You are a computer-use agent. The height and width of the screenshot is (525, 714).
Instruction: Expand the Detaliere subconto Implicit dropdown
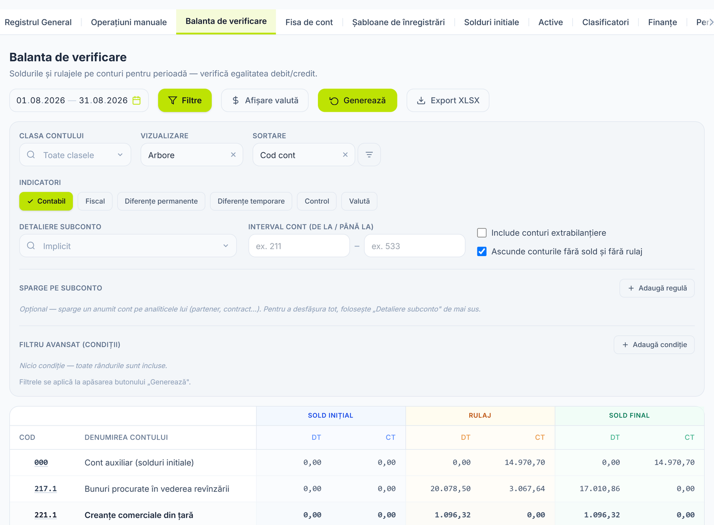tap(128, 246)
